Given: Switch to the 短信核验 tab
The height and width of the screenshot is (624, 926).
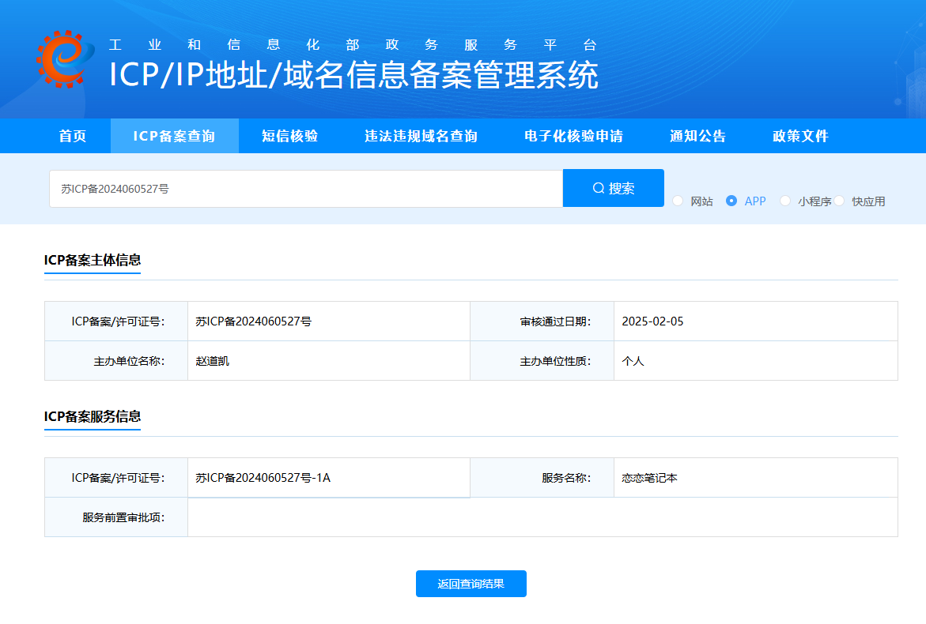Looking at the screenshot, I should [x=290, y=135].
